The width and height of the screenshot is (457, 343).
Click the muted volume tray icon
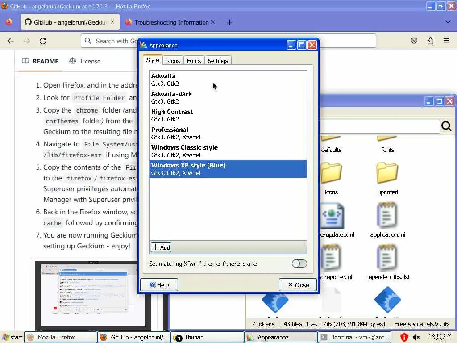point(416,337)
